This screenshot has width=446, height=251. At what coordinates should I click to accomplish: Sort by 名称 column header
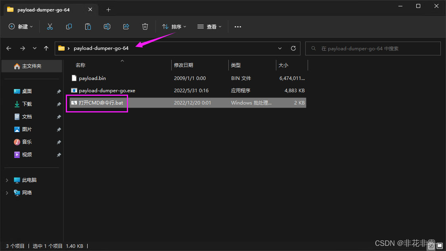pos(80,65)
